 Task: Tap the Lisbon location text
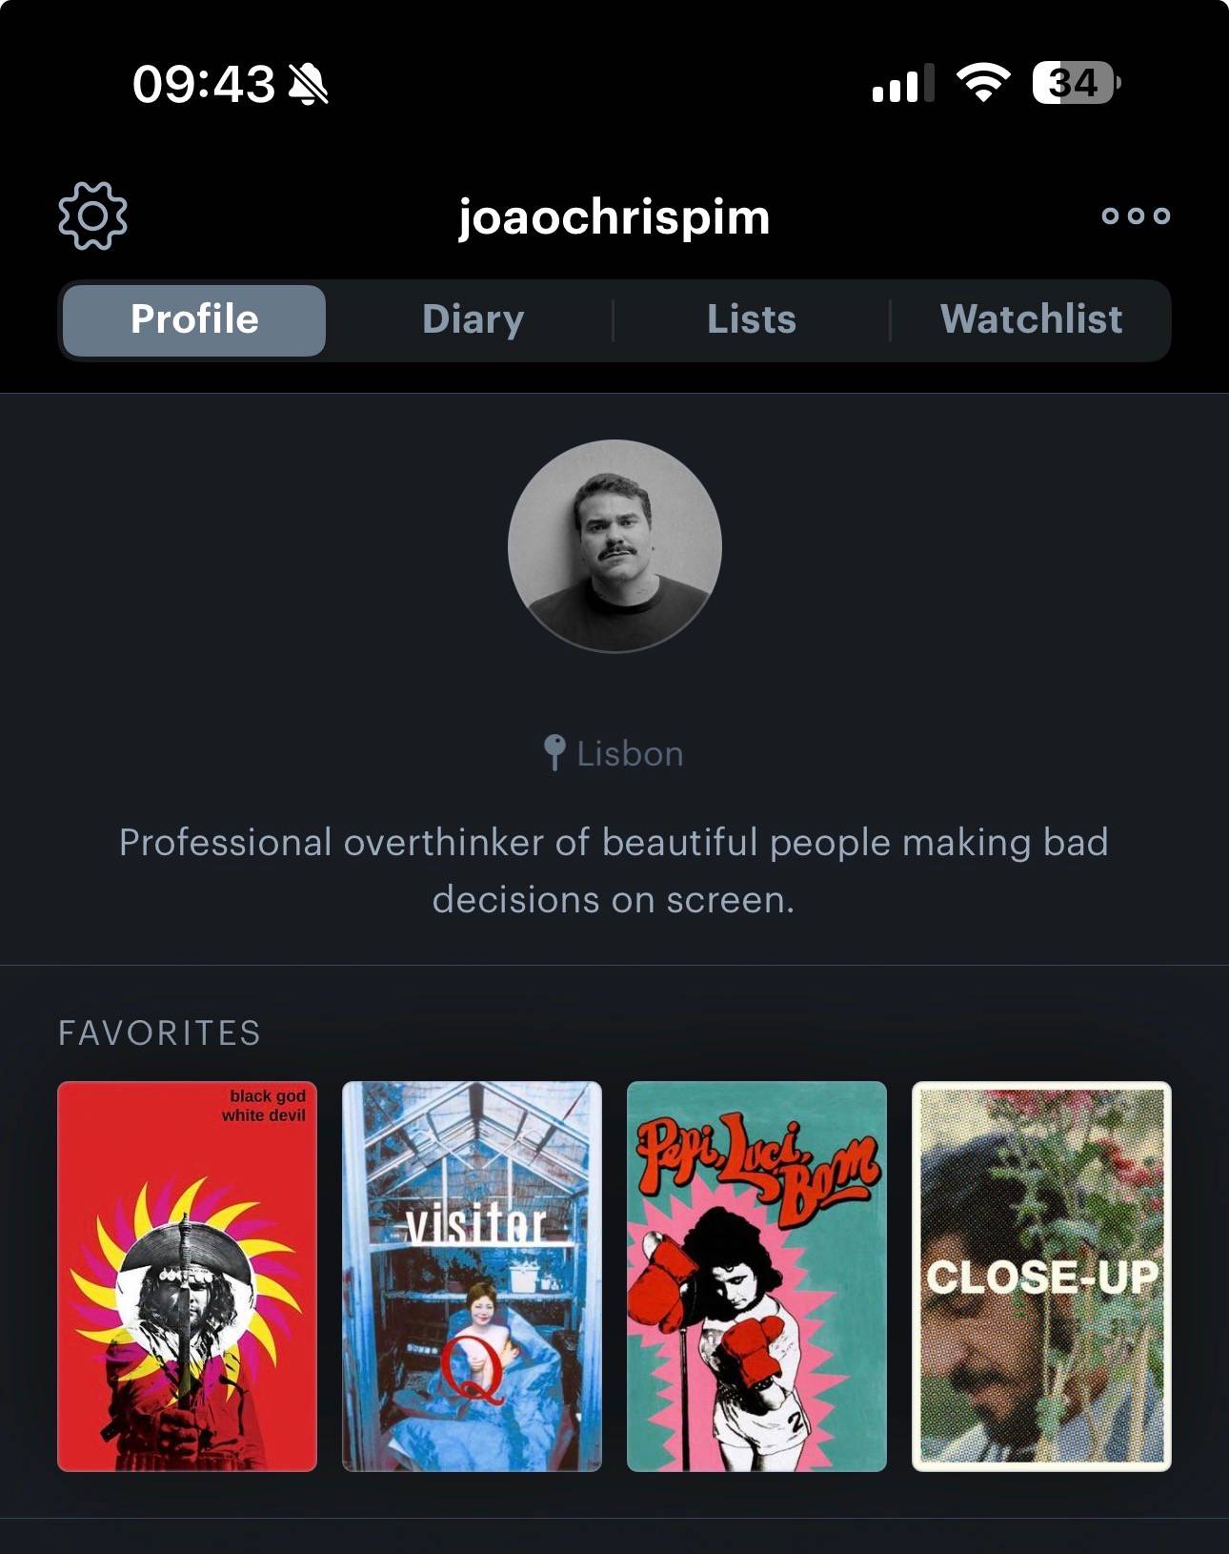pyautogui.click(x=630, y=754)
